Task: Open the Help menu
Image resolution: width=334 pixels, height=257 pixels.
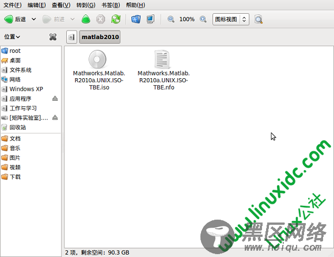Action: pyautogui.click(x=135, y=5)
